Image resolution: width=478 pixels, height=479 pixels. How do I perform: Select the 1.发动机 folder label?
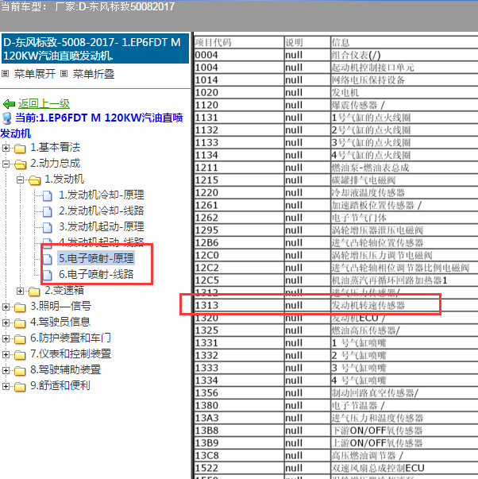(x=64, y=179)
